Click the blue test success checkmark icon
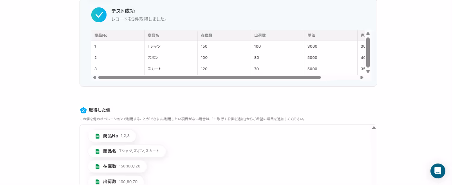The height and width of the screenshot is (185, 452). 99,15
